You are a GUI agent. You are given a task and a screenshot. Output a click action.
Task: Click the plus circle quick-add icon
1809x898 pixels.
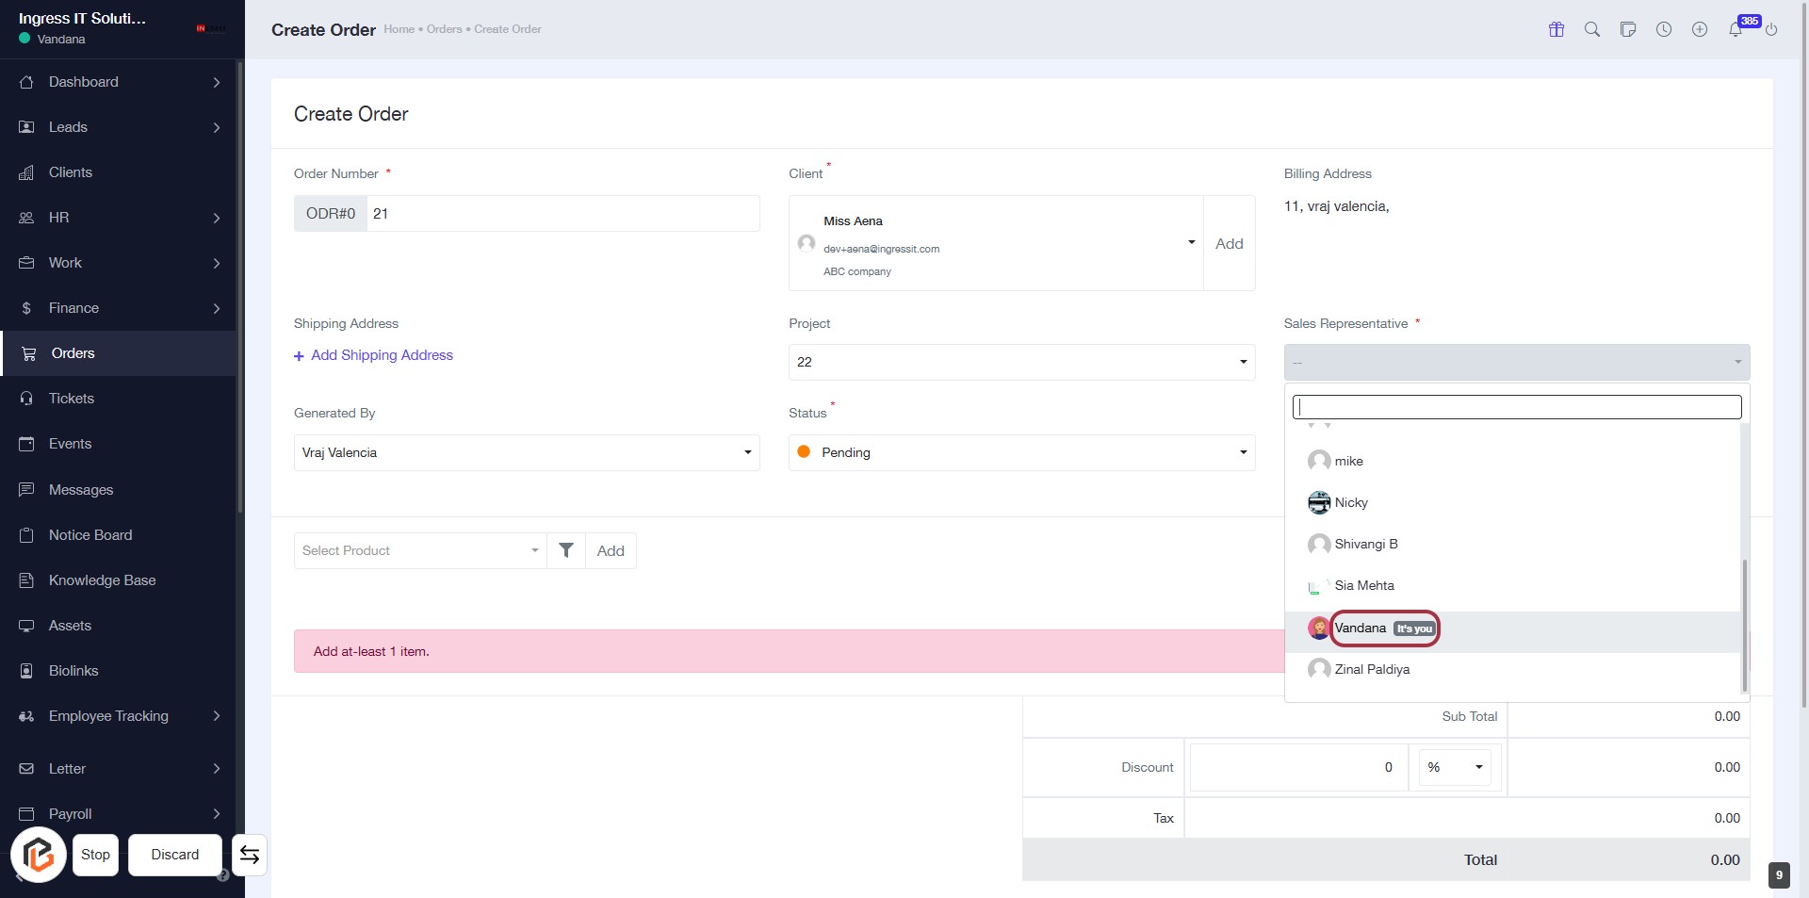(1700, 29)
